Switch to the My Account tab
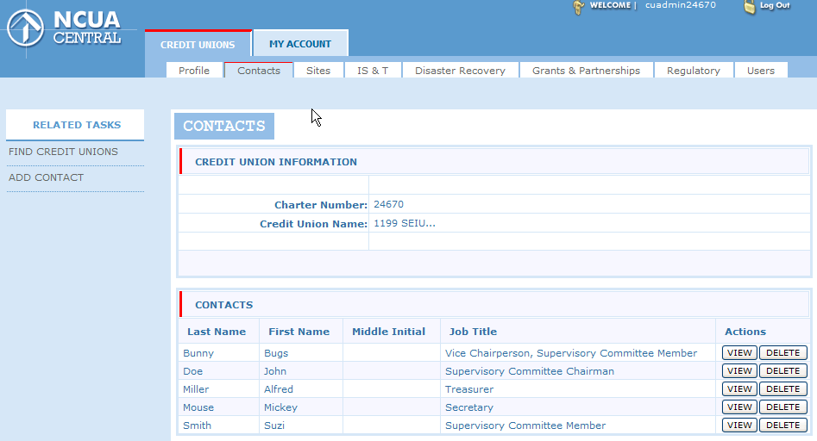Image resolution: width=817 pixels, height=441 pixels. click(300, 44)
